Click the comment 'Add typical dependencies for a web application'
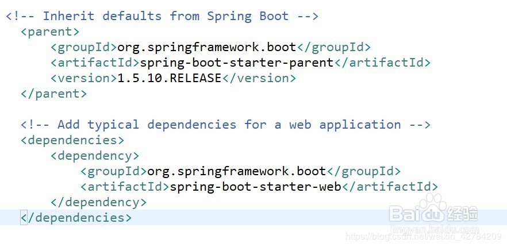The width and height of the screenshot is (507, 247). 226,125
